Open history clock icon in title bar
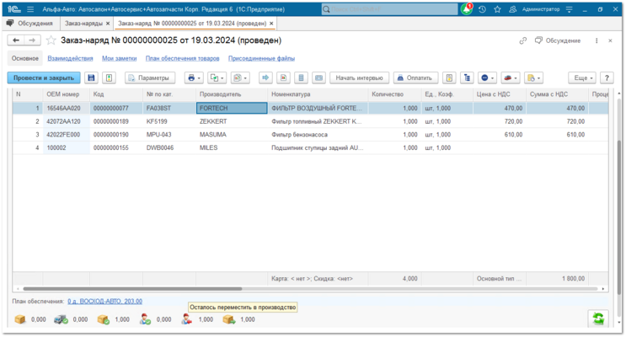The height and width of the screenshot is (337, 626). [x=482, y=8]
